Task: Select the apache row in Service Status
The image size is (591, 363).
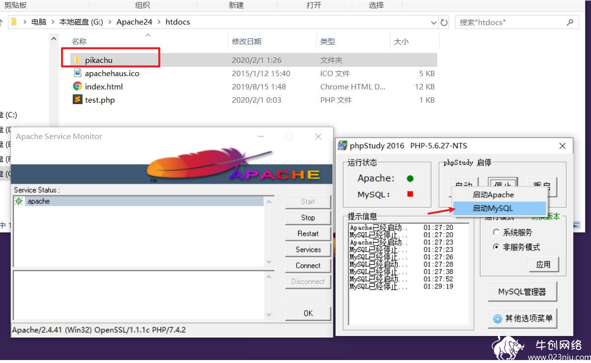Action: 139,201
